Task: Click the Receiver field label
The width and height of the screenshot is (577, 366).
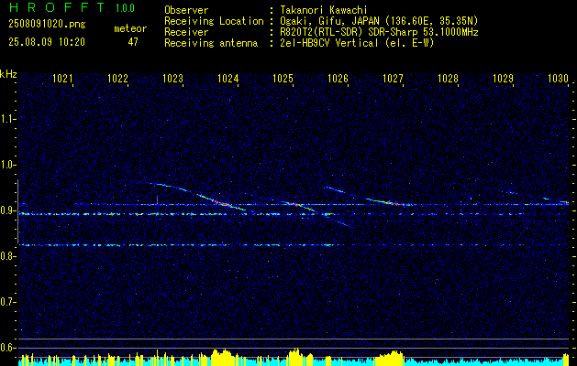Action: tap(186, 32)
